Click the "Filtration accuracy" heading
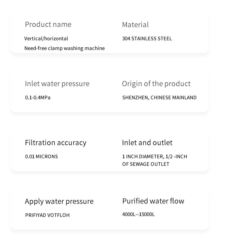Viewport: 231px width, 247px height. coord(56,143)
